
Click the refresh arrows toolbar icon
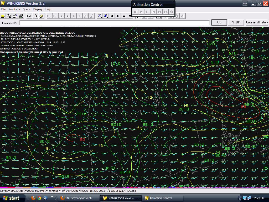coord(35,16)
